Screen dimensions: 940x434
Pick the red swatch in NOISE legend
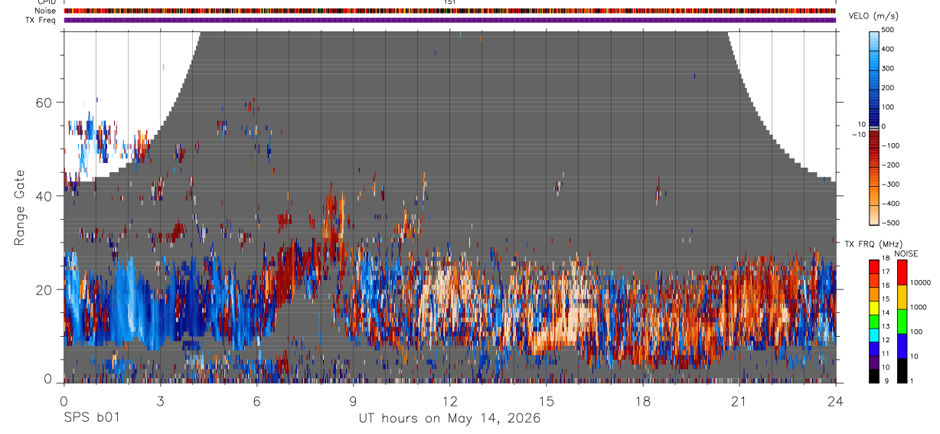[x=902, y=272]
